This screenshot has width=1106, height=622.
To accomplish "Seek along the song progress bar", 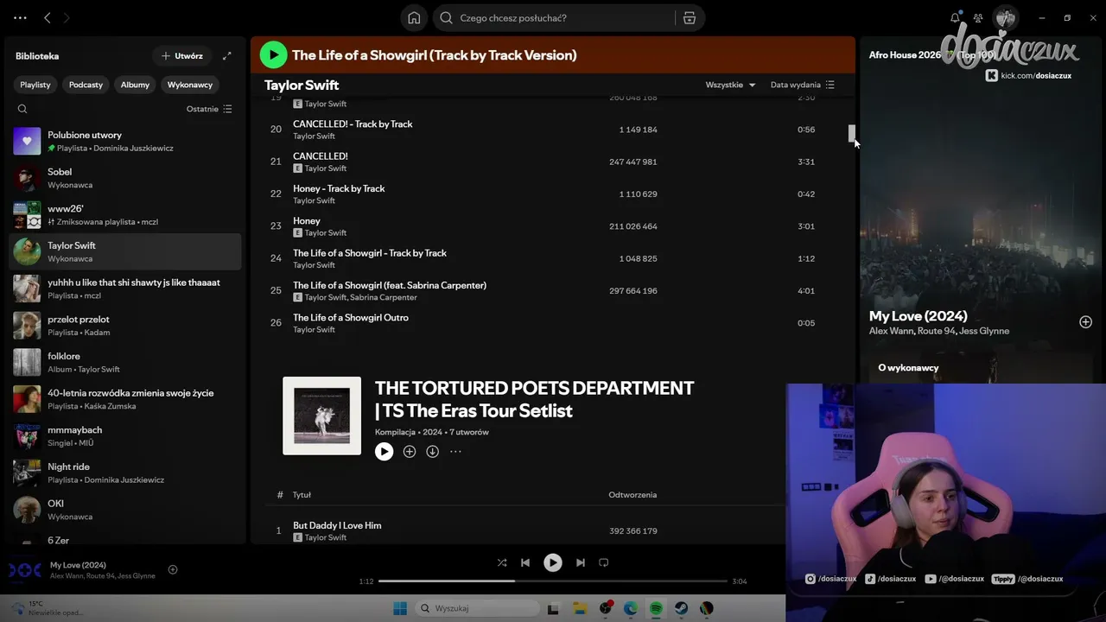I will (x=552, y=581).
